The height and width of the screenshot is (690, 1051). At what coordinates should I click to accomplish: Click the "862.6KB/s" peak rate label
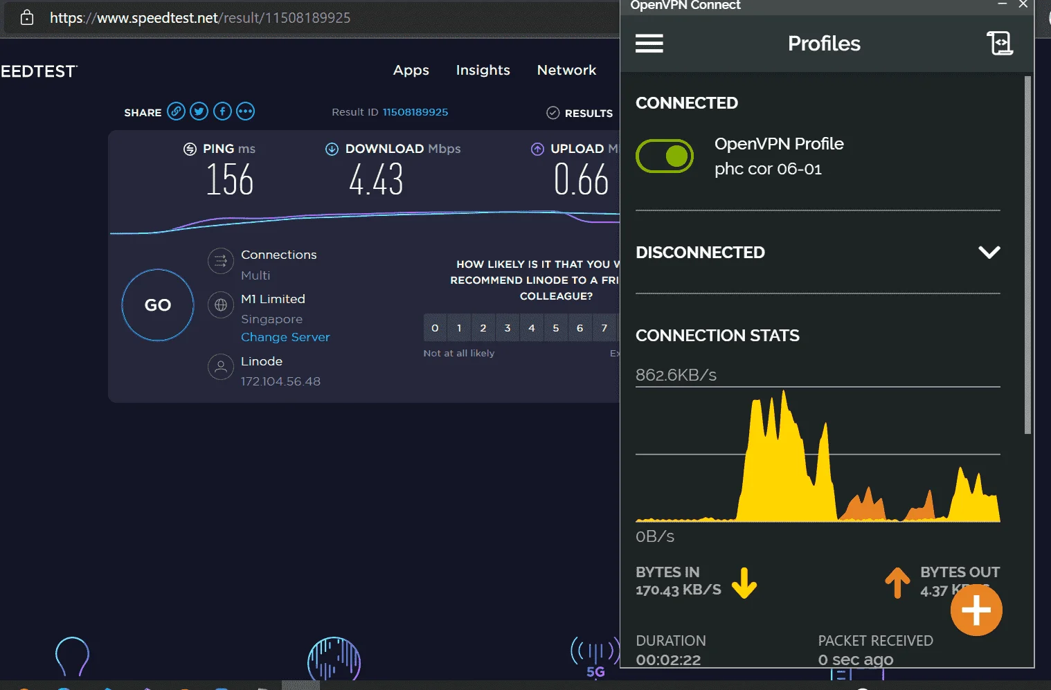[676, 375]
